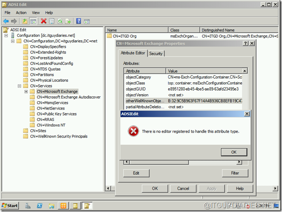Open the PowerShell taskbar icon
Screen dimensions: 282x212
click(39, 206)
